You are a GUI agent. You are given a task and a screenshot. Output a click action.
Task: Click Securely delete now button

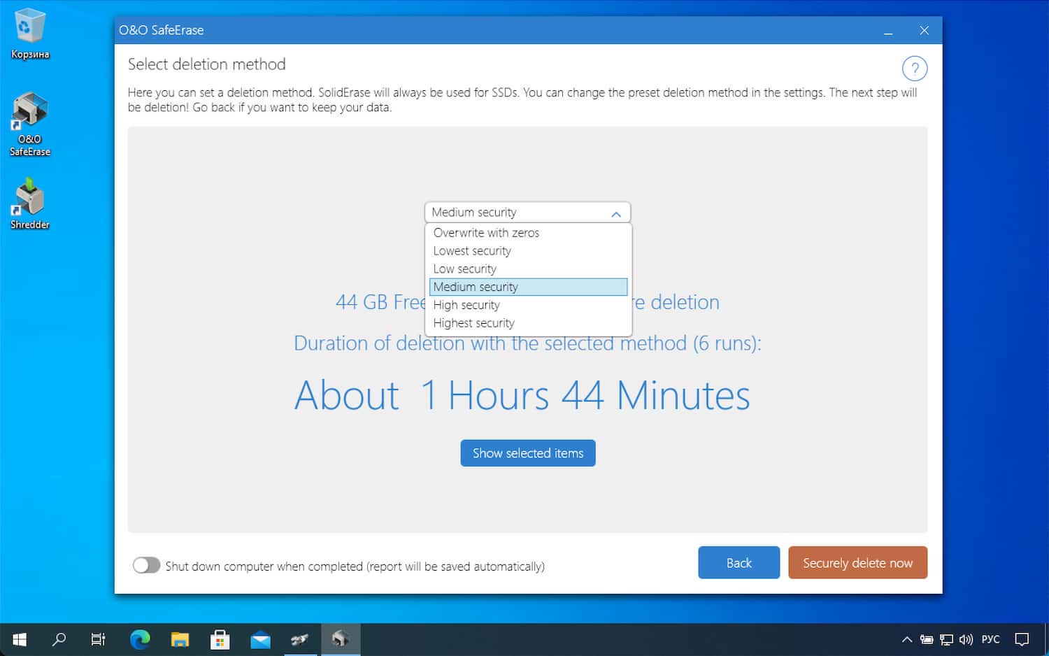tap(857, 563)
